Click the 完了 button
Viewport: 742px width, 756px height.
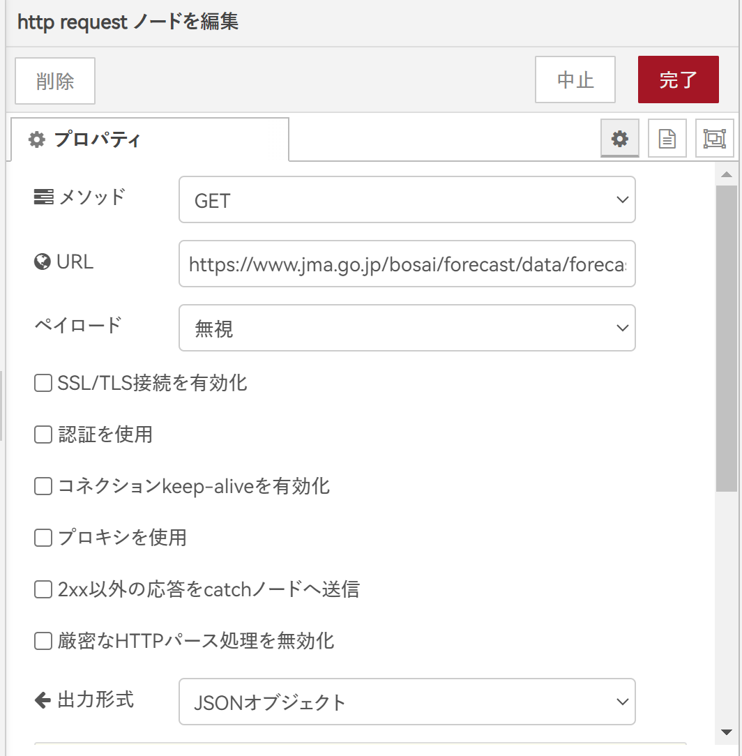pyautogui.click(x=678, y=80)
